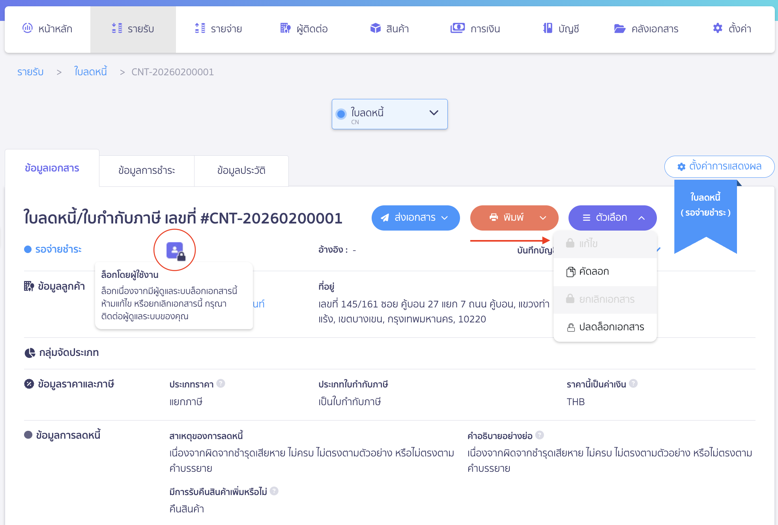This screenshot has width=778, height=525.
Task: Click help icon beside ประเภทราคา
Action: point(221,384)
